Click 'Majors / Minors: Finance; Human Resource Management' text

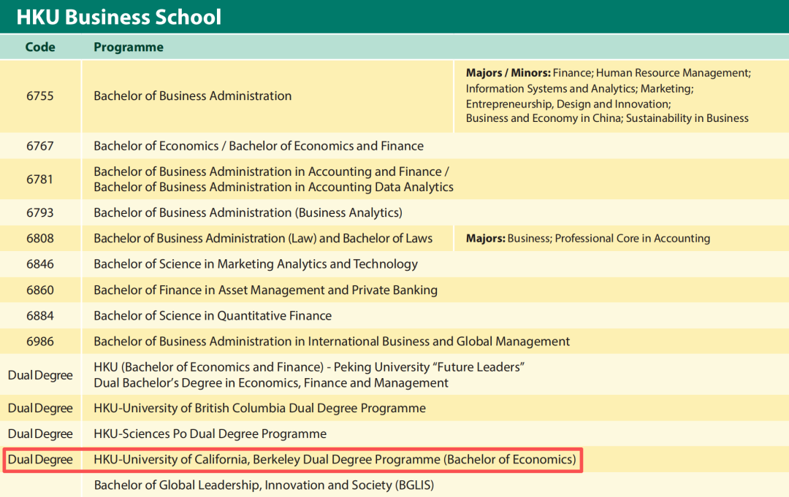[608, 73]
